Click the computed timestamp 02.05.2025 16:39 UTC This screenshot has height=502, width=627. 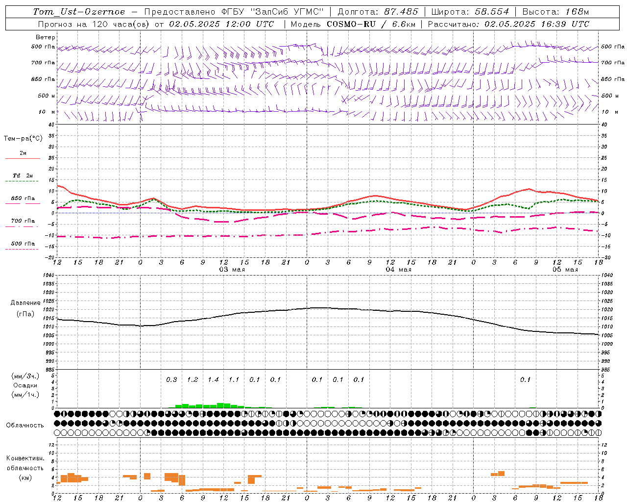(x=537, y=24)
